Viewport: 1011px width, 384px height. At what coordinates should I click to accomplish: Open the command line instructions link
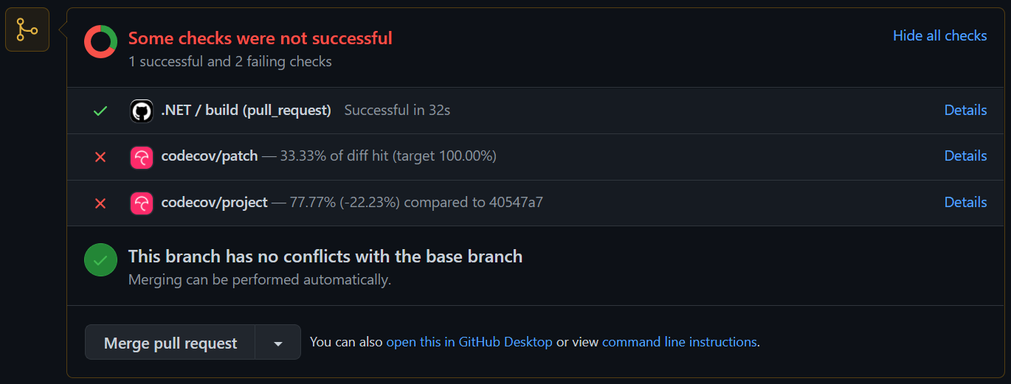click(x=679, y=342)
